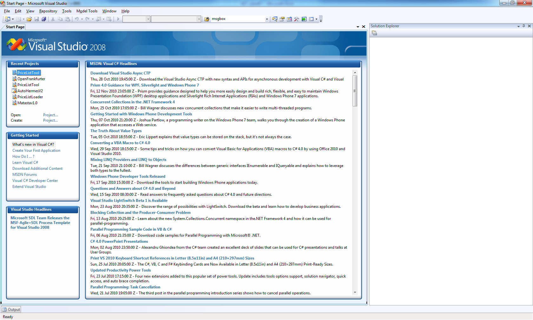533x320 pixels.
Task: Open the View menu
Action: click(30, 11)
